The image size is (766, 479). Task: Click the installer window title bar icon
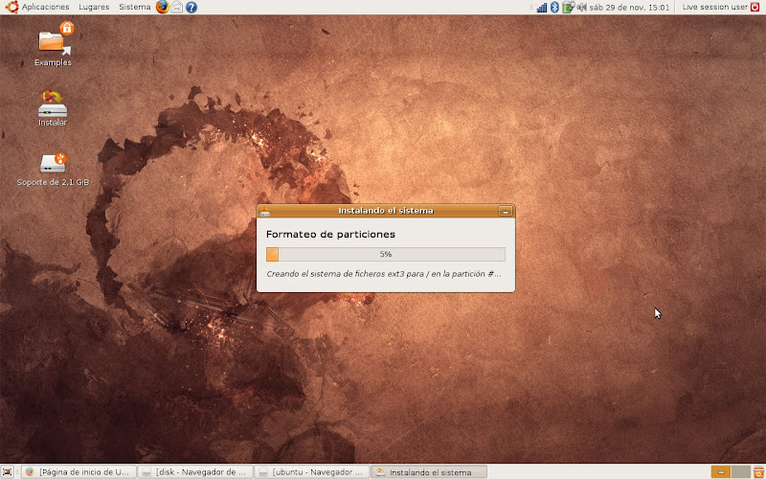[265, 211]
